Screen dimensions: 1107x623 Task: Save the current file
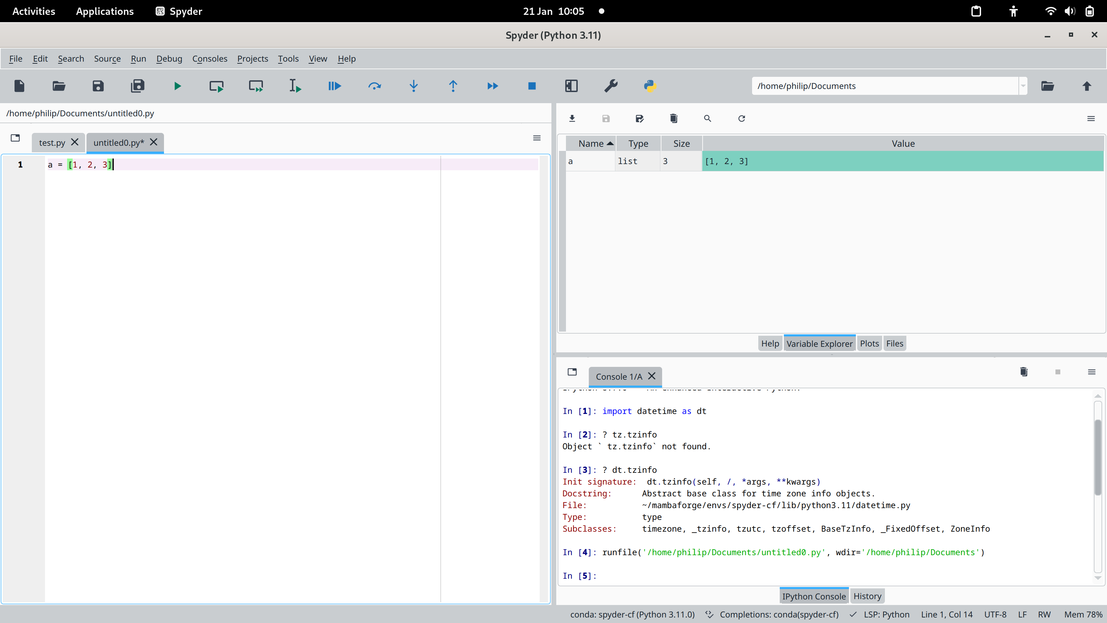(98, 86)
